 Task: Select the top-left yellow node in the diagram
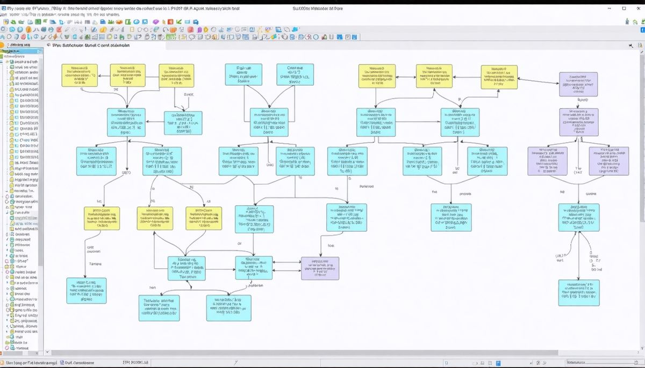[80, 76]
